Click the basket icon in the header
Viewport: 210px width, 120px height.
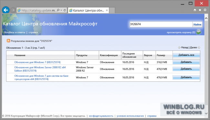point(199,32)
